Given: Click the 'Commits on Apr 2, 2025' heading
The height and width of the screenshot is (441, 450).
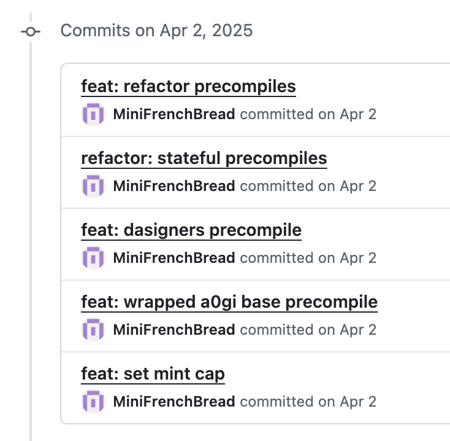Looking at the screenshot, I should tap(156, 31).
